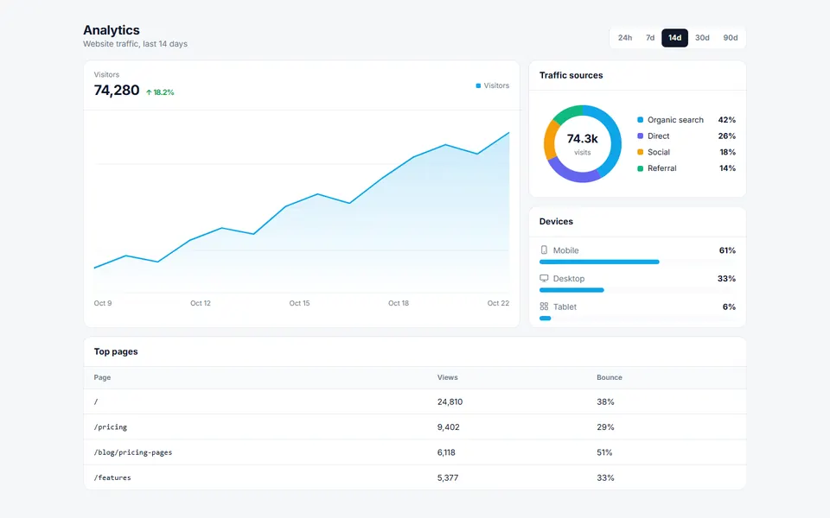Viewport: 830px width, 518px height.
Task: Click the Top pages table title
Action: (115, 351)
